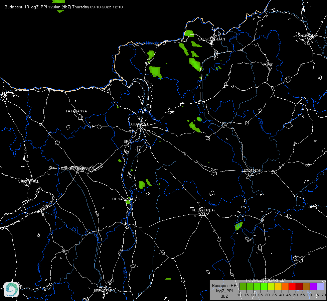Click the MISKOLC city label

click(x=308, y=35)
